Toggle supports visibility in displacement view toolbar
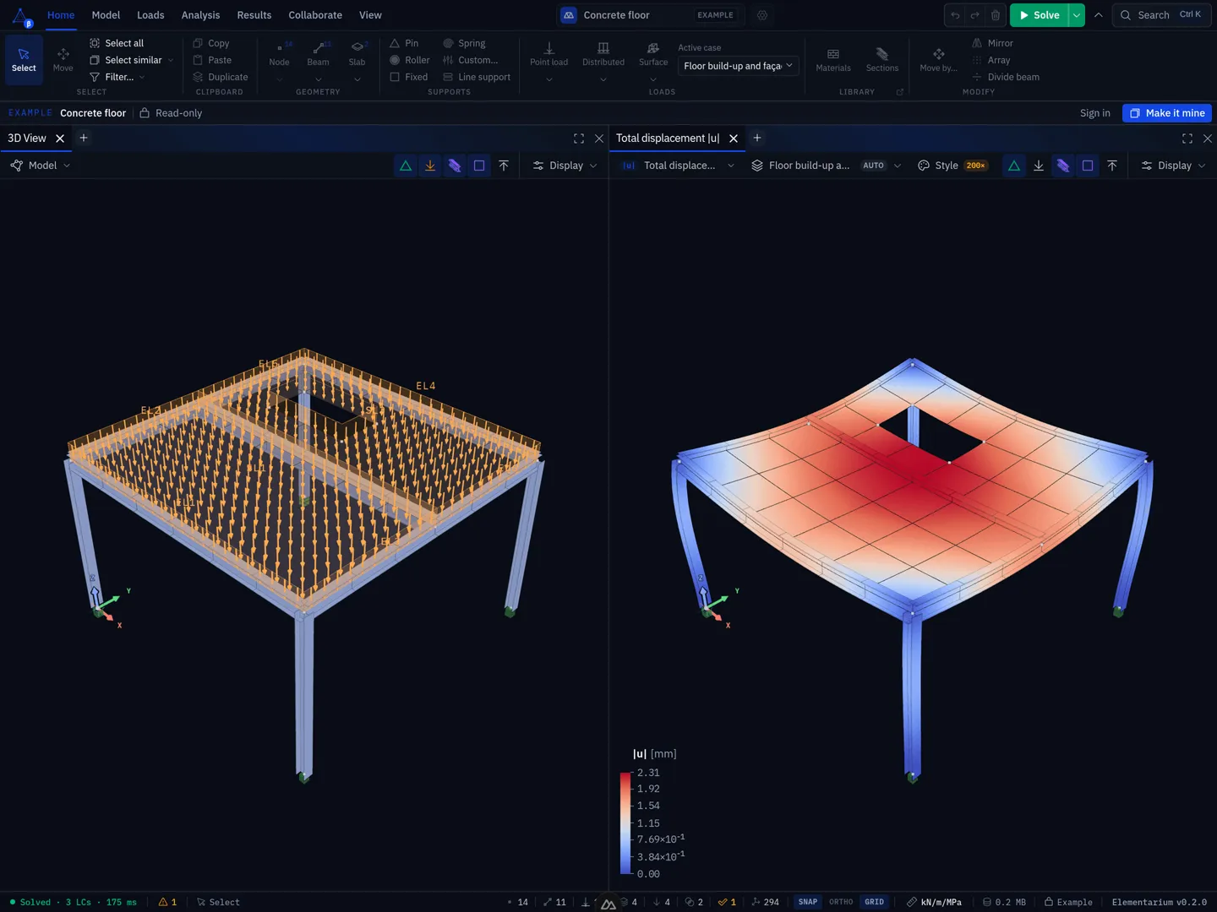 pyautogui.click(x=1014, y=166)
